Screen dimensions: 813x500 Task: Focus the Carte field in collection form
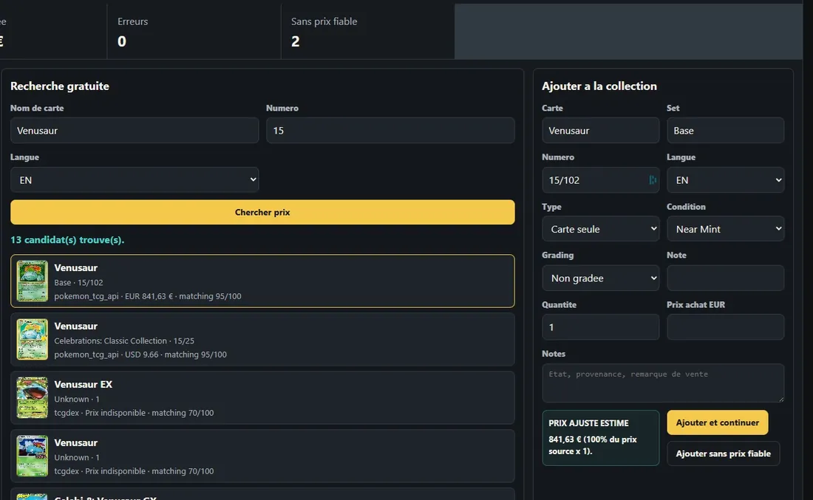pyautogui.click(x=600, y=130)
